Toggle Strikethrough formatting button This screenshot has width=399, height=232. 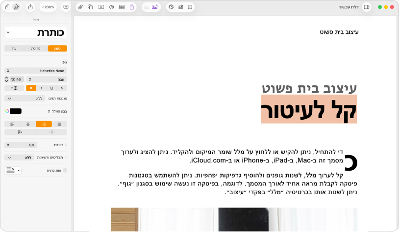coord(62,88)
